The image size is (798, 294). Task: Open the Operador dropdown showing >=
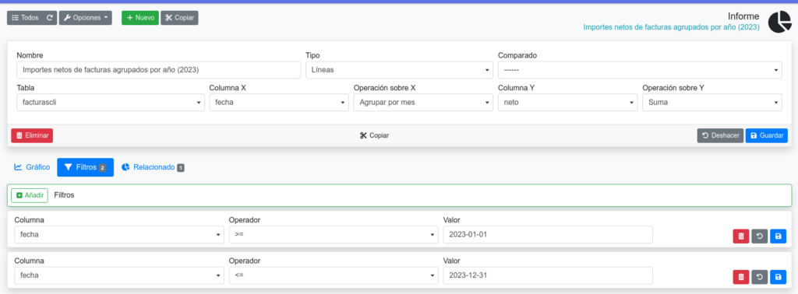(334, 235)
